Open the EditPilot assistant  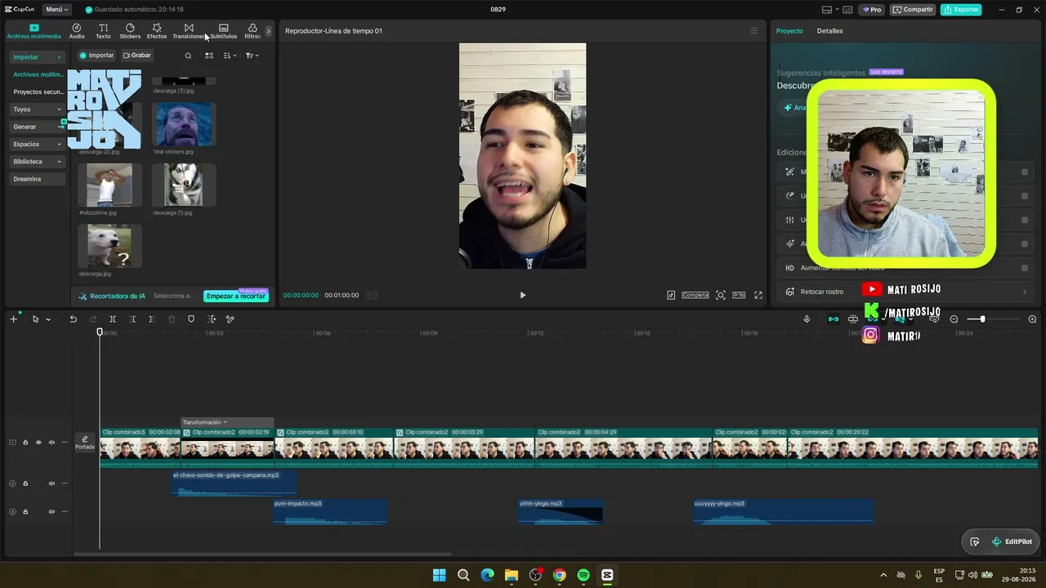(x=1012, y=541)
